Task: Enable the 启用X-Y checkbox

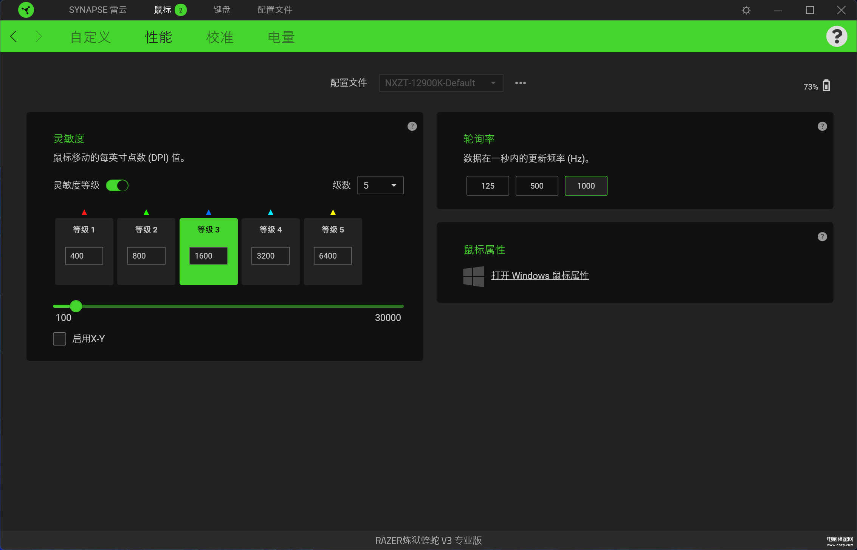Action: [59, 339]
